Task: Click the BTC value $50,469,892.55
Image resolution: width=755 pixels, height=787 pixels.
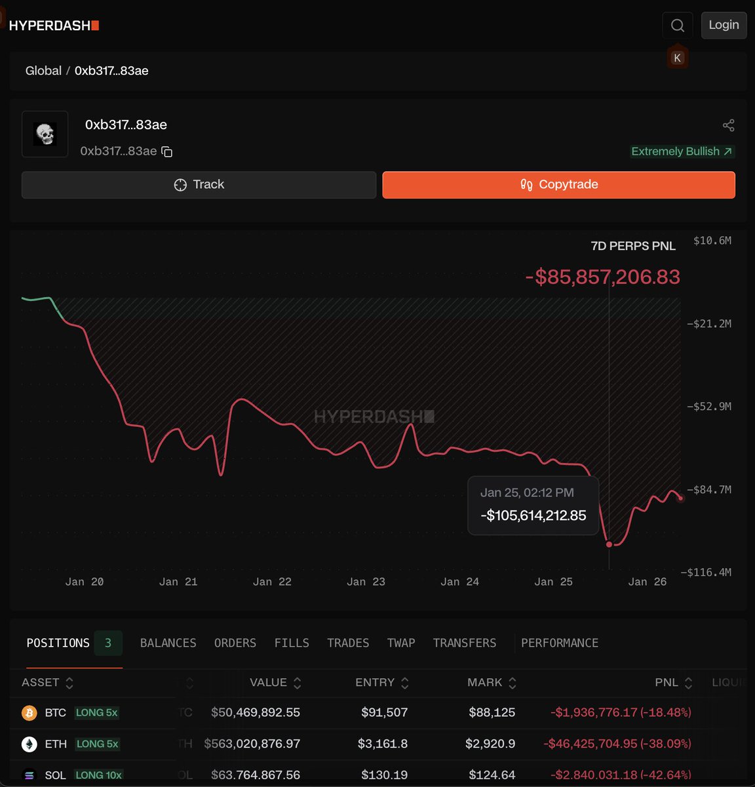Action: (x=256, y=712)
